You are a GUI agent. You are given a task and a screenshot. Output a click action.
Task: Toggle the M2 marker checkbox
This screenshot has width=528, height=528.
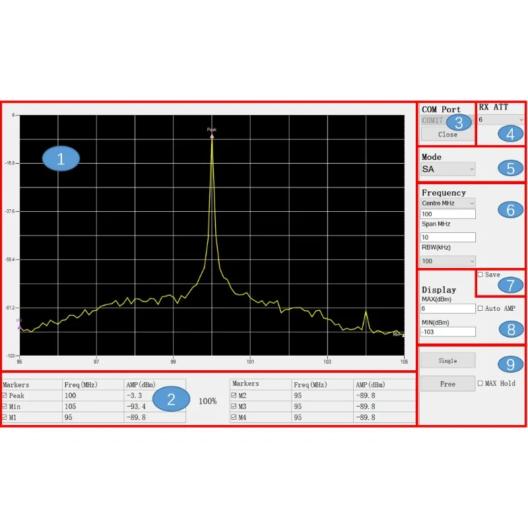234,395
